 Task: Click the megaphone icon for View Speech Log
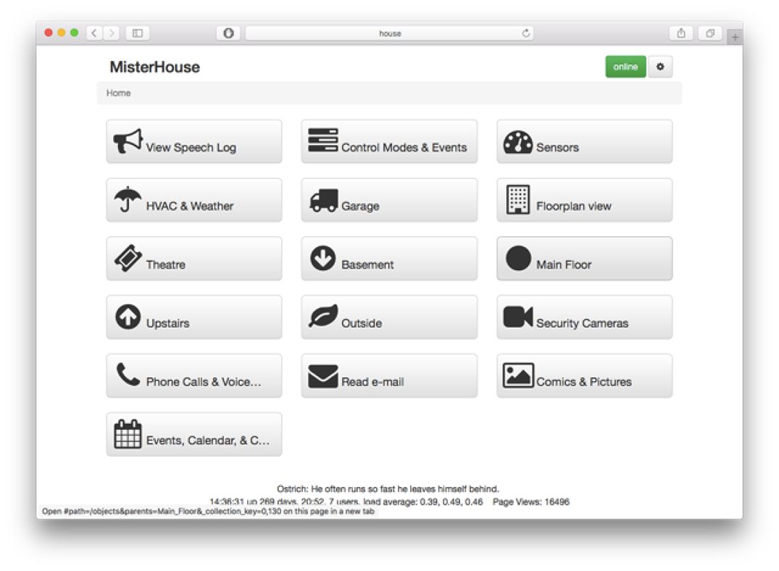click(x=128, y=141)
